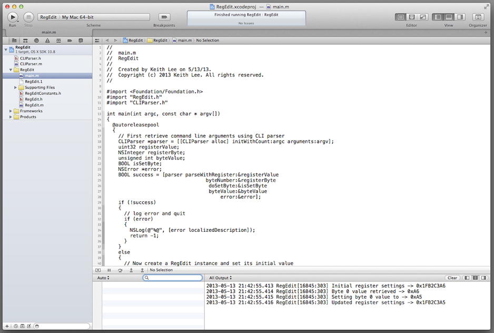Show only unsaved files filter

click(x=29, y=326)
